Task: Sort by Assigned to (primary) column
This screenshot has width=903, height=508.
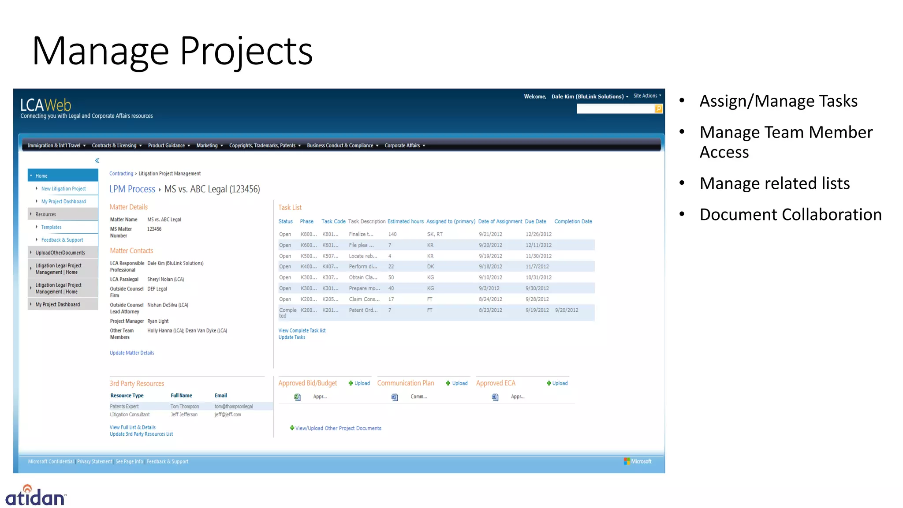Action: (451, 221)
